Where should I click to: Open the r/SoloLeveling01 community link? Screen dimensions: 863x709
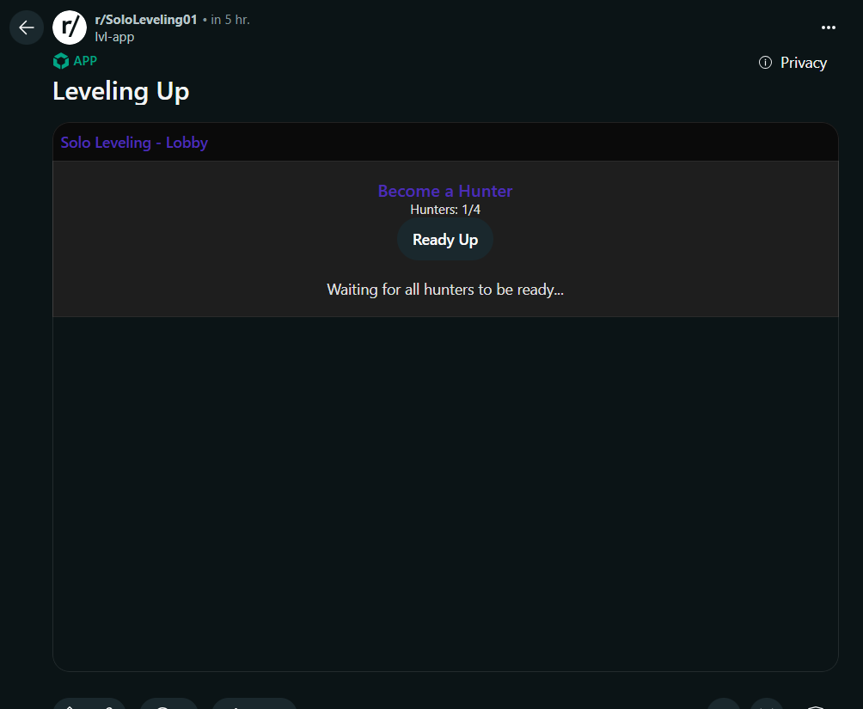[x=146, y=20]
